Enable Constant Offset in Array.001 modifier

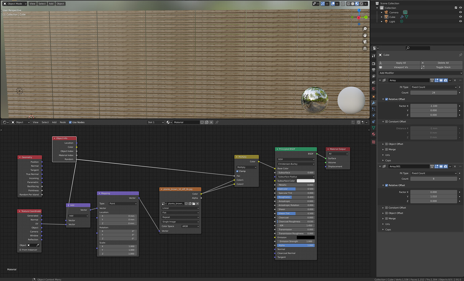coord(386,208)
